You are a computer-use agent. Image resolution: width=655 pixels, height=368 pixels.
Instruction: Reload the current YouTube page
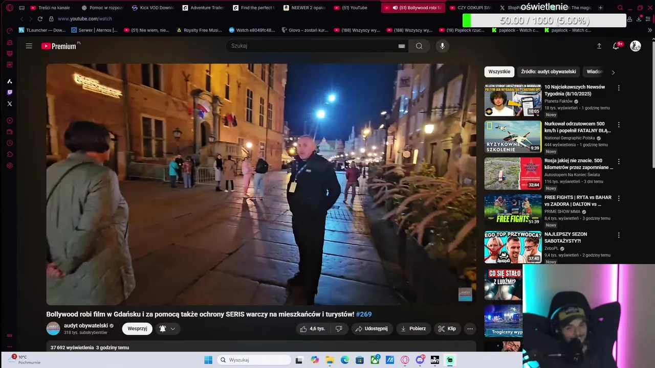pos(40,19)
